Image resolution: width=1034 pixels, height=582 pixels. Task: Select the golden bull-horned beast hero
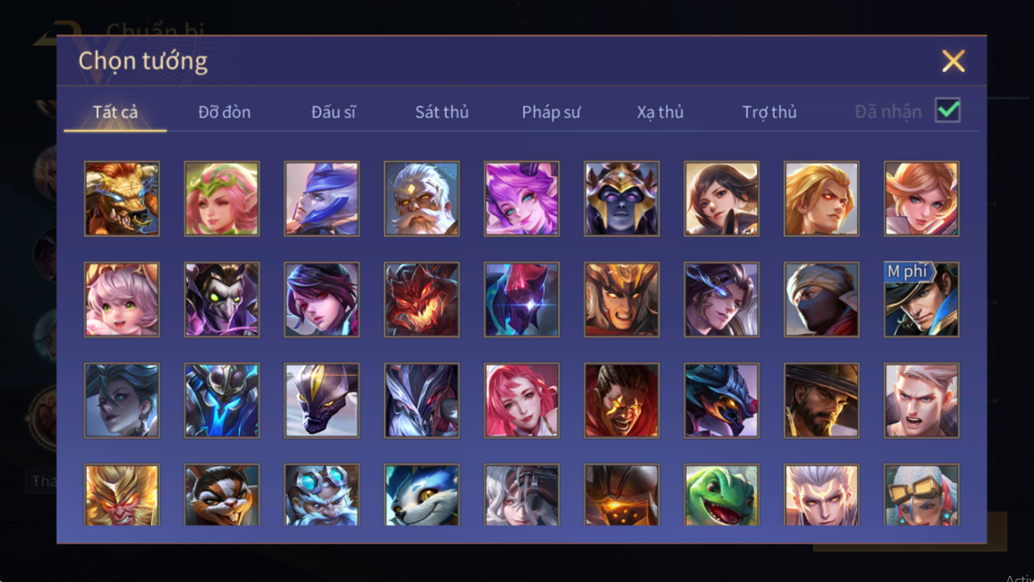pos(122,199)
